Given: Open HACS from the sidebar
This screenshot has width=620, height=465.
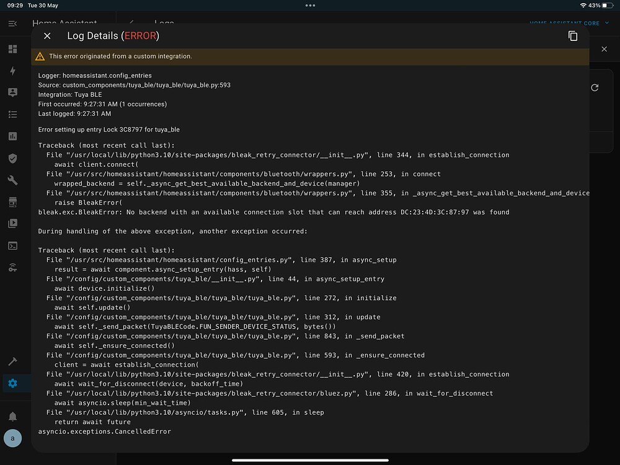Looking at the screenshot, I should tap(13, 201).
